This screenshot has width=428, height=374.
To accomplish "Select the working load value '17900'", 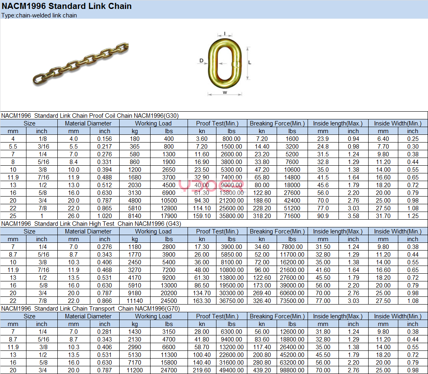I will click(169, 216).
